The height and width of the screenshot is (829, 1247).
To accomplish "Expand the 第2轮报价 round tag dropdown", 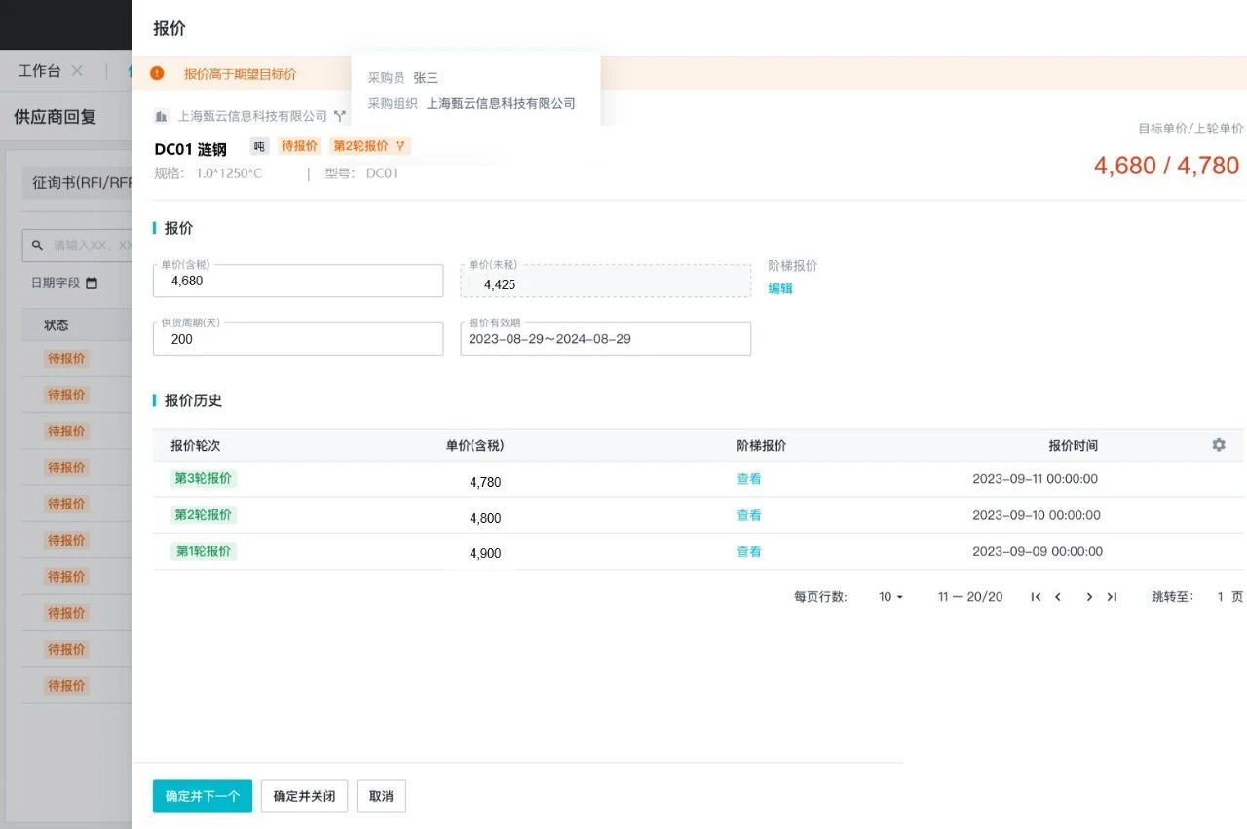I will click(x=399, y=146).
